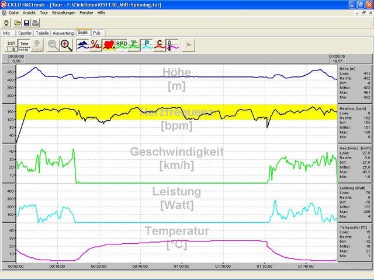The height and width of the screenshot is (280, 374).
Task: Open the Datei menu
Action: click(13, 13)
